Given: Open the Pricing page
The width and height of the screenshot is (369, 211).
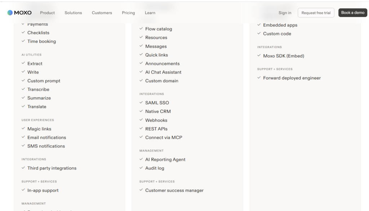Looking at the screenshot, I should [128, 13].
